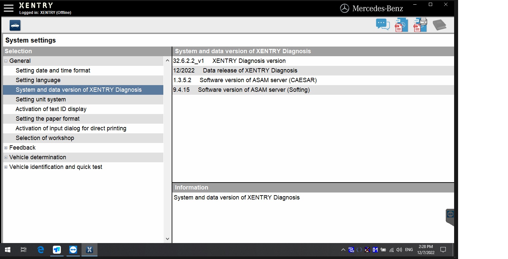508x259 pixels.
Task: Click the selection panel scroll down arrow
Action: (167, 239)
